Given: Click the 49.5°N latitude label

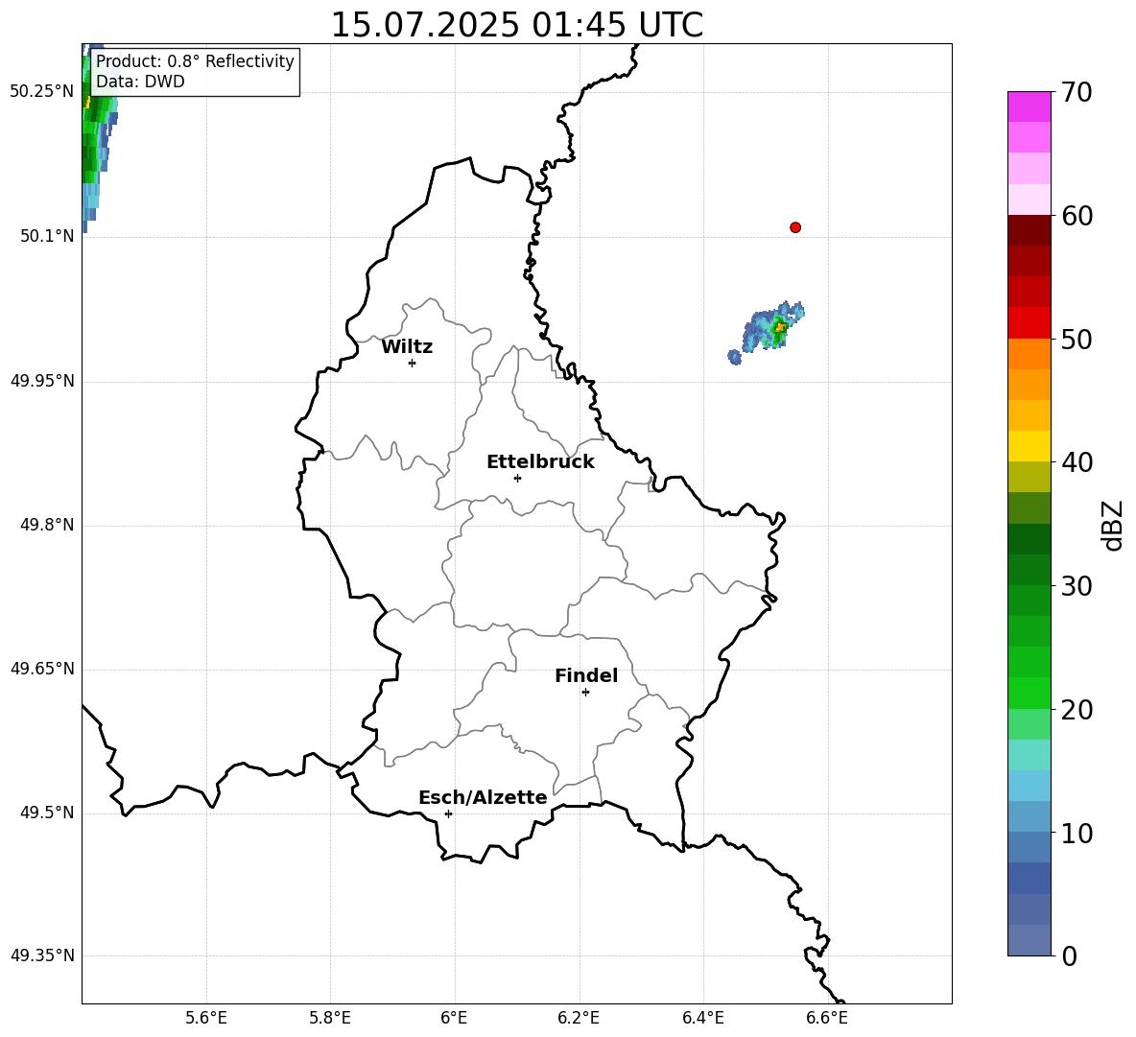Looking at the screenshot, I should (x=47, y=813).
